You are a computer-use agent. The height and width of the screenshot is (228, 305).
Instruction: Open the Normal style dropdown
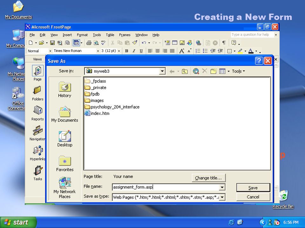[50, 51]
